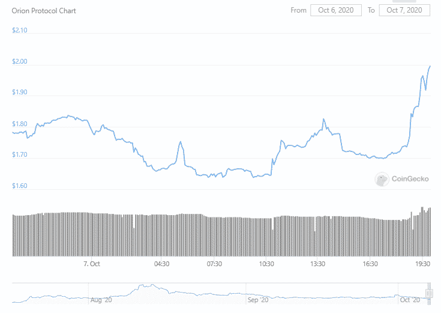This screenshot has width=441, height=313.
Task: Click the Orion Protocol Chart title
Action: (x=44, y=11)
